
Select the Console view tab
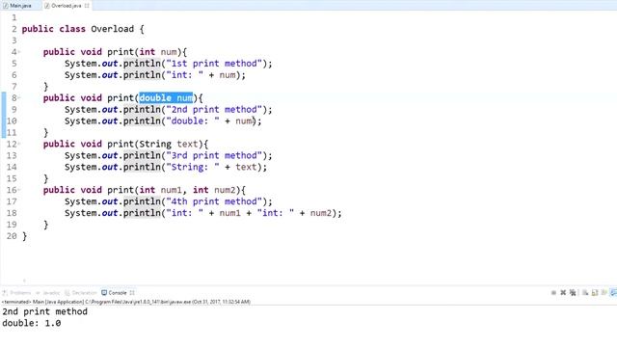pyautogui.click(x=114, y=293)
